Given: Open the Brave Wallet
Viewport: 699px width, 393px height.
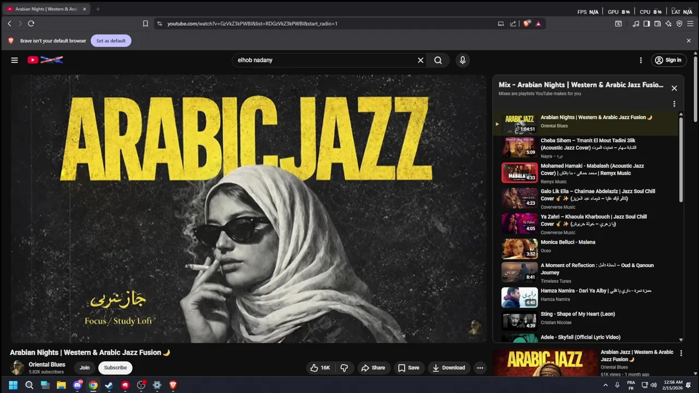Looking at the screenshot, I should [x=657, y=23].
